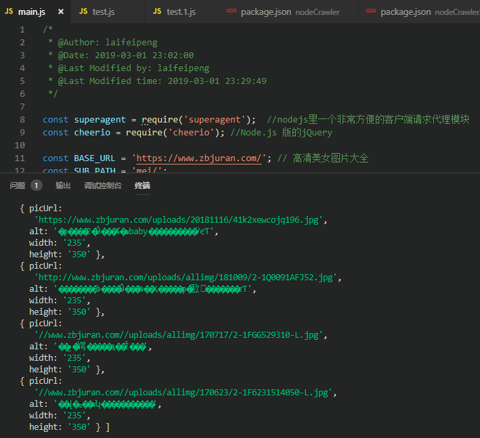Click the npm icon on first package.json tab
Screen dimensions: 480x438
(x=232, y=11)
